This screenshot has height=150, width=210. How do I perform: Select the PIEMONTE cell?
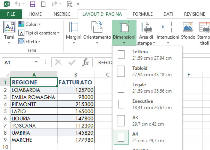tap(34, 104)
